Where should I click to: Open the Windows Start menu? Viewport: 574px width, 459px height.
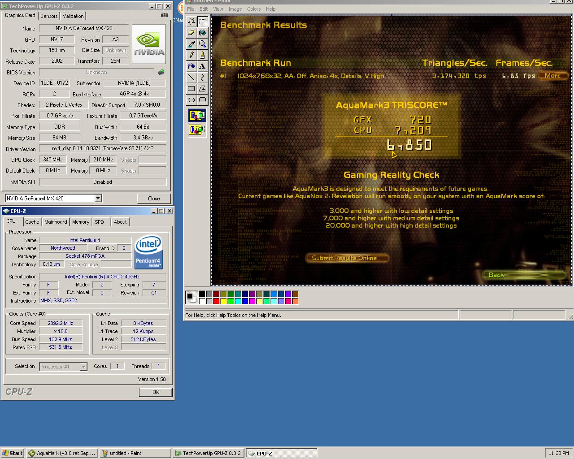point(13,453)
